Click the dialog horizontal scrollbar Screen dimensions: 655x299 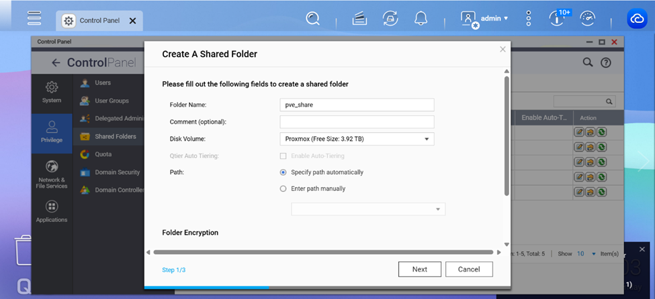click(x=322, y=253)
